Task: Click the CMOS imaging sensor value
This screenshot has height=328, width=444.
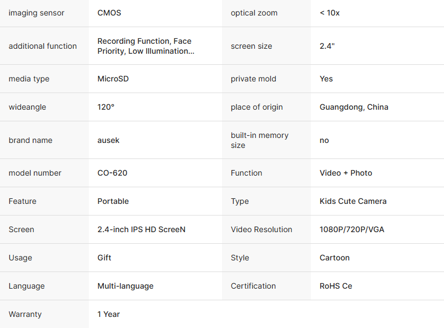Action: 109,13
